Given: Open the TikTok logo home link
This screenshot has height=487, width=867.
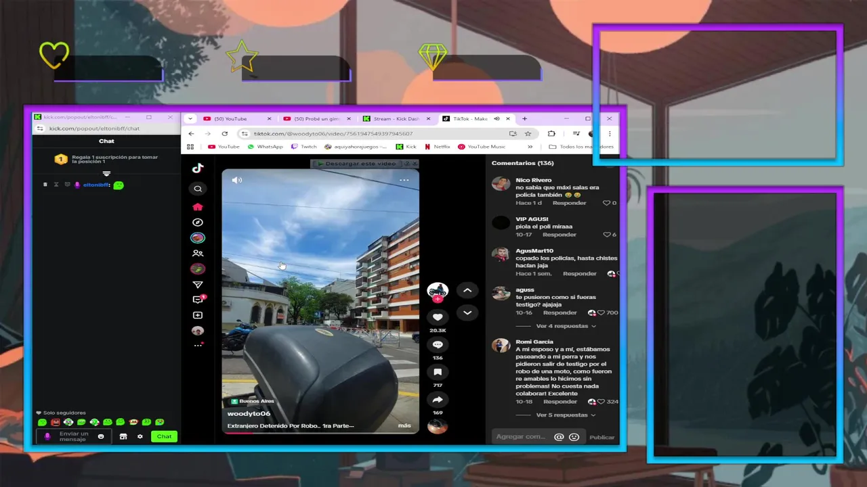Looking at the screenshot, I should [x=198, y=168].
